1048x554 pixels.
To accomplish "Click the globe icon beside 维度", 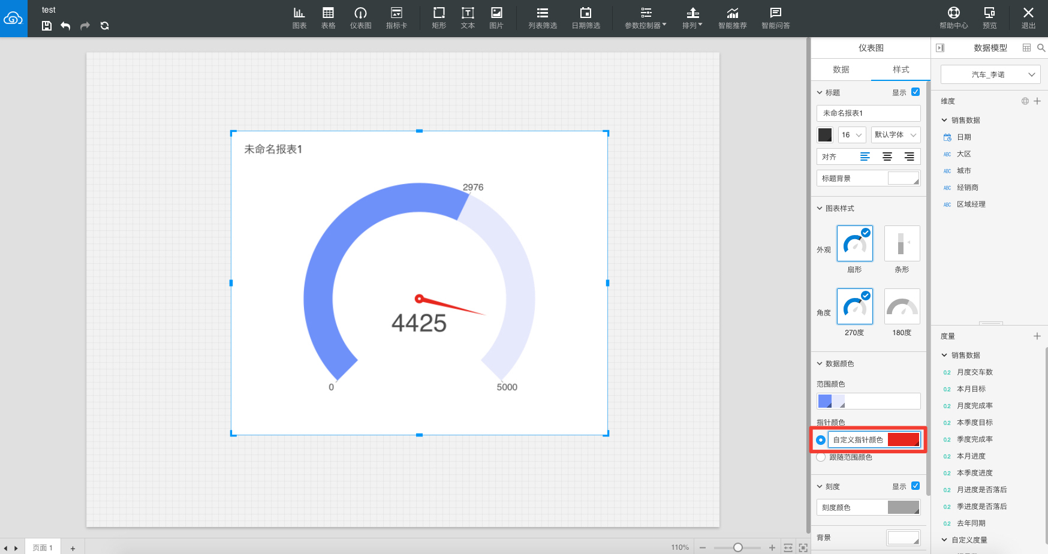I will click(1025, 101).
